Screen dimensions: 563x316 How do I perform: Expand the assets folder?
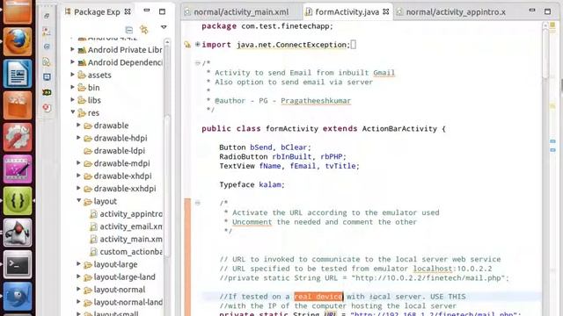[x=72, y=75]
